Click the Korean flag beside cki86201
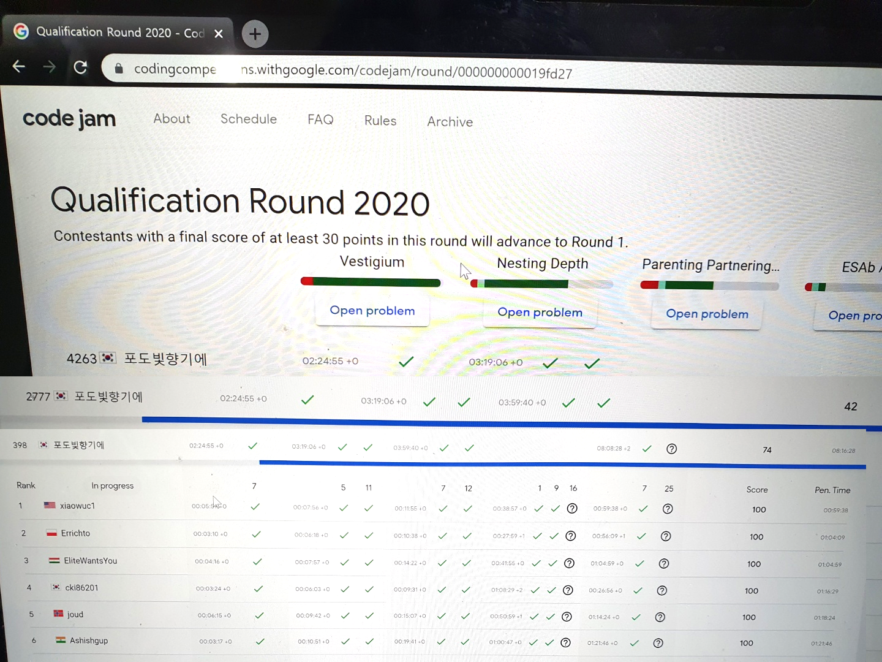882x662 pixels. pyautogui.click(x=56, y=587)
